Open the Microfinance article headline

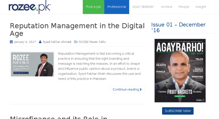click(x=59, y=118)
